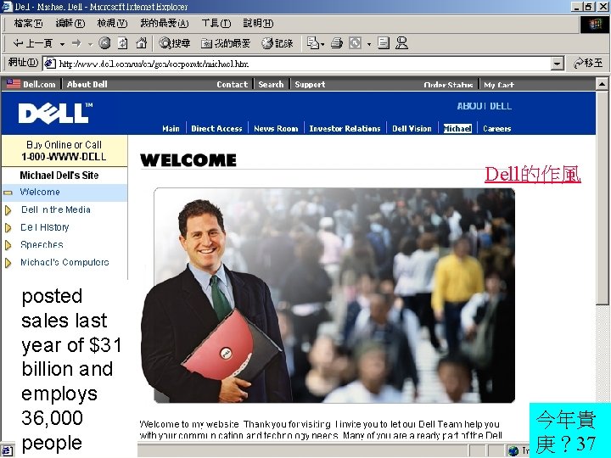Open Speeches sidebar item

tap(42, 244)
